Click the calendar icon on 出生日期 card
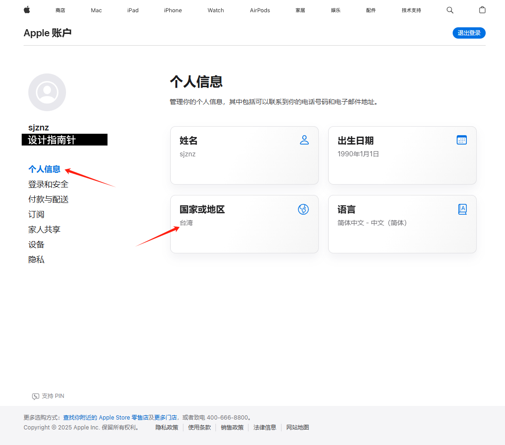 462,140
